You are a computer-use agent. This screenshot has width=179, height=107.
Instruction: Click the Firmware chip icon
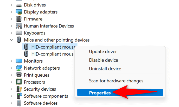[19, 19]
